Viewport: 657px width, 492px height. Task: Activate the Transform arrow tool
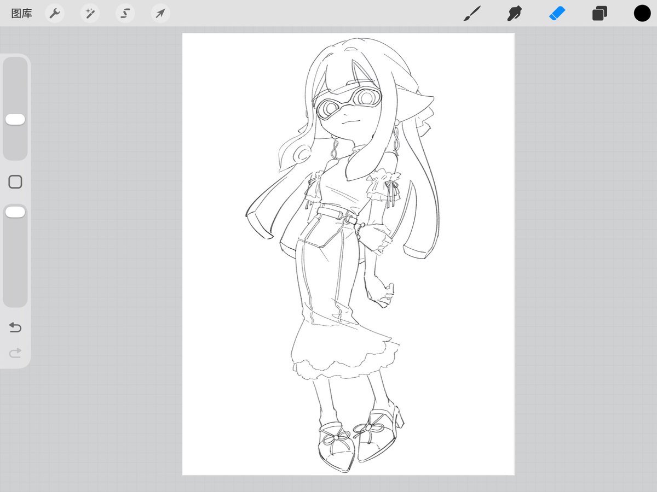click(160, 14)
